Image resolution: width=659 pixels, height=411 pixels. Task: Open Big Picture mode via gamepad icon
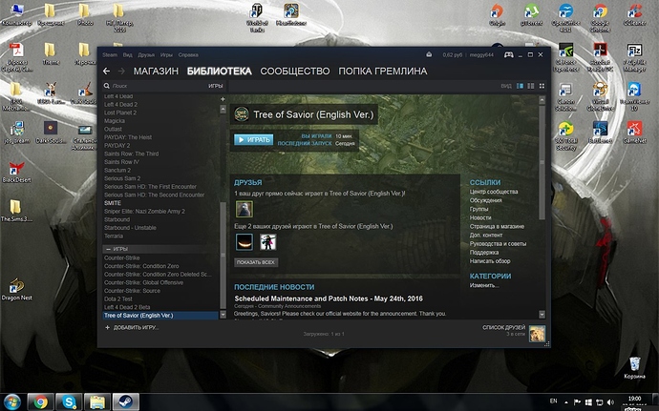[x=511, y=55]
